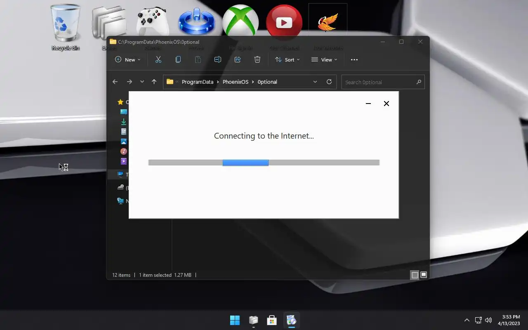The height and width of the screenshot is (330, 528).
Task: Select Quick access star in Explorer sidebar
Action: click(x=120, y=102)
